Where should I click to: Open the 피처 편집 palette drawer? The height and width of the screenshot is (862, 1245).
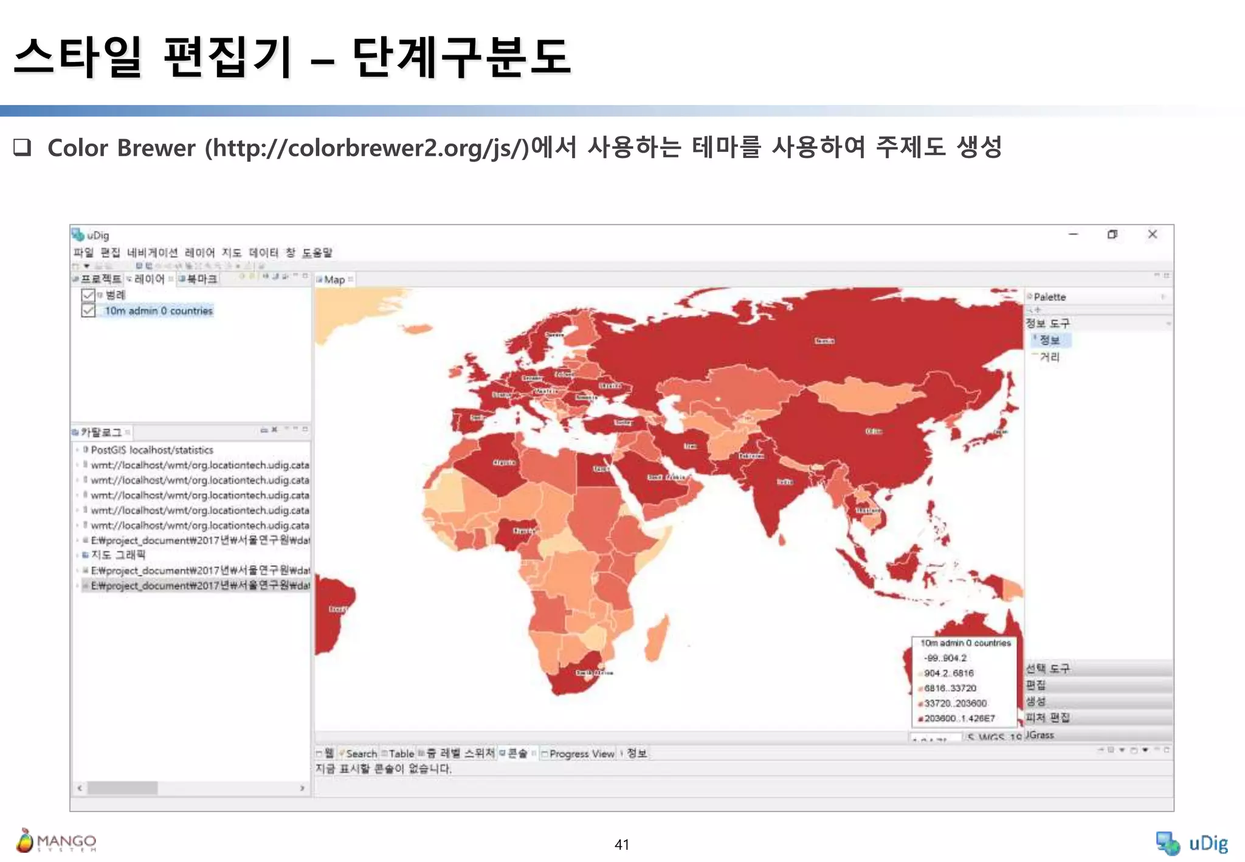tap(1098, 717)
